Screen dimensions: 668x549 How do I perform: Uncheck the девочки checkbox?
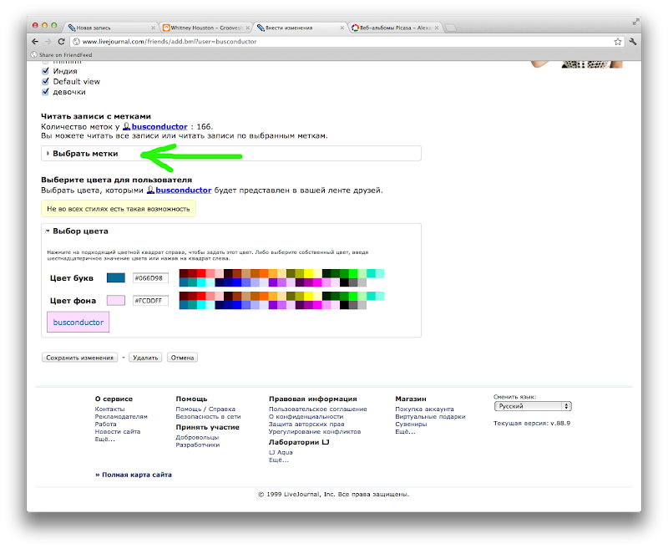45,92
